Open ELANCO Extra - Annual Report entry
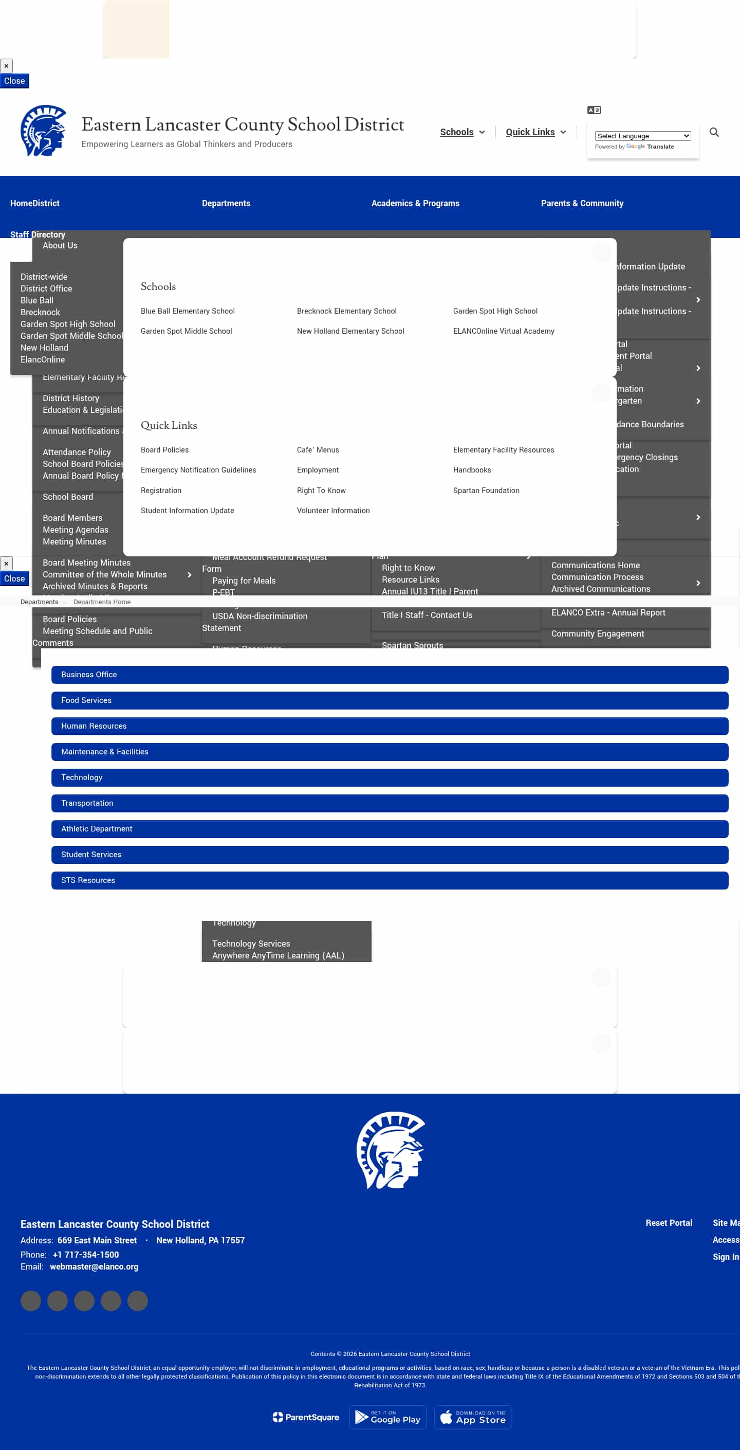Image resolution: width=740 pixels, height=1450 pixels. (608, 612)
